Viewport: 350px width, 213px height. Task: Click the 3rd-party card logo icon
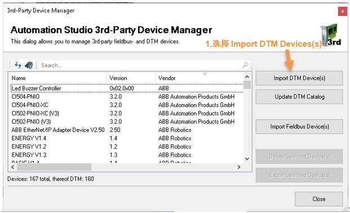[331, 35]
